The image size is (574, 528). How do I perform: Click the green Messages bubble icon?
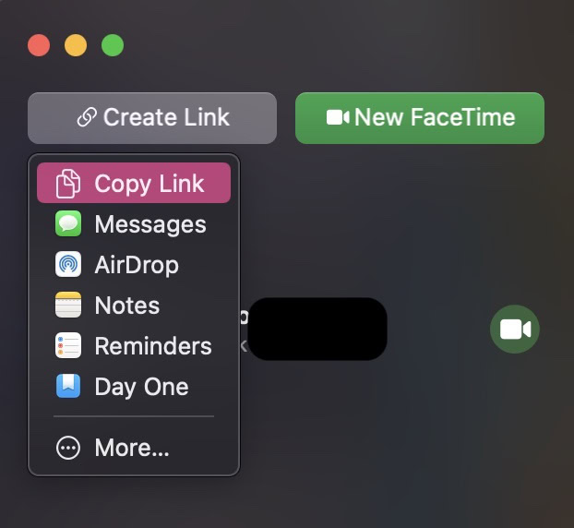(68, 224)
